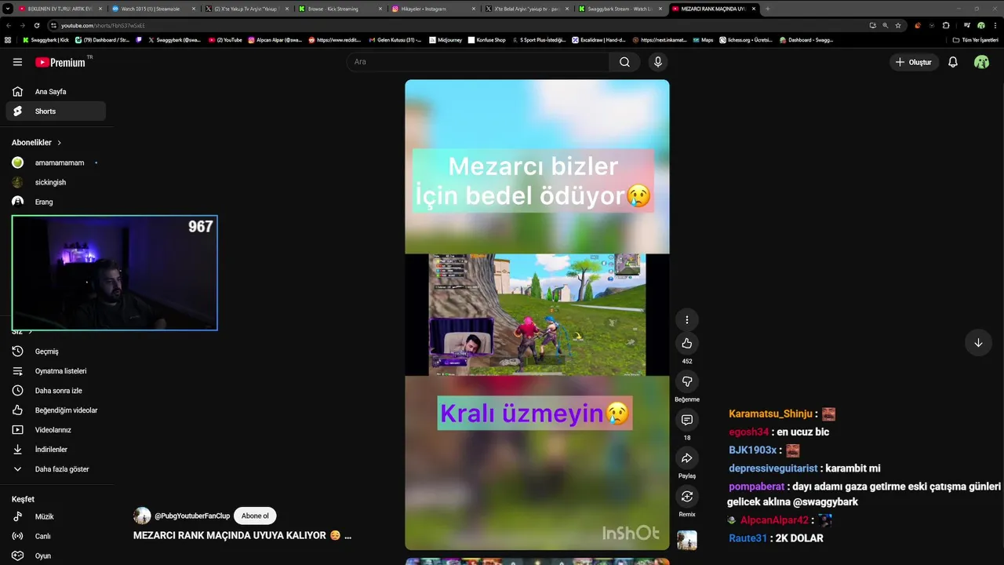Dislike the Short with thumbs down
The image size is (1004, 565).
[687, 381]
